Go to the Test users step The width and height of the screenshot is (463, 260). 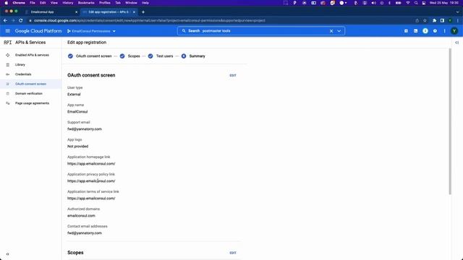161,56
